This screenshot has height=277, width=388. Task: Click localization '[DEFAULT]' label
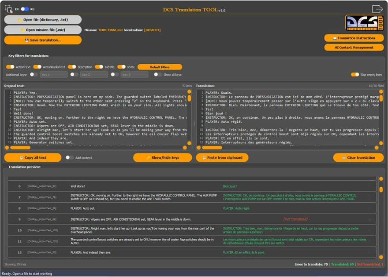point(153,30)
